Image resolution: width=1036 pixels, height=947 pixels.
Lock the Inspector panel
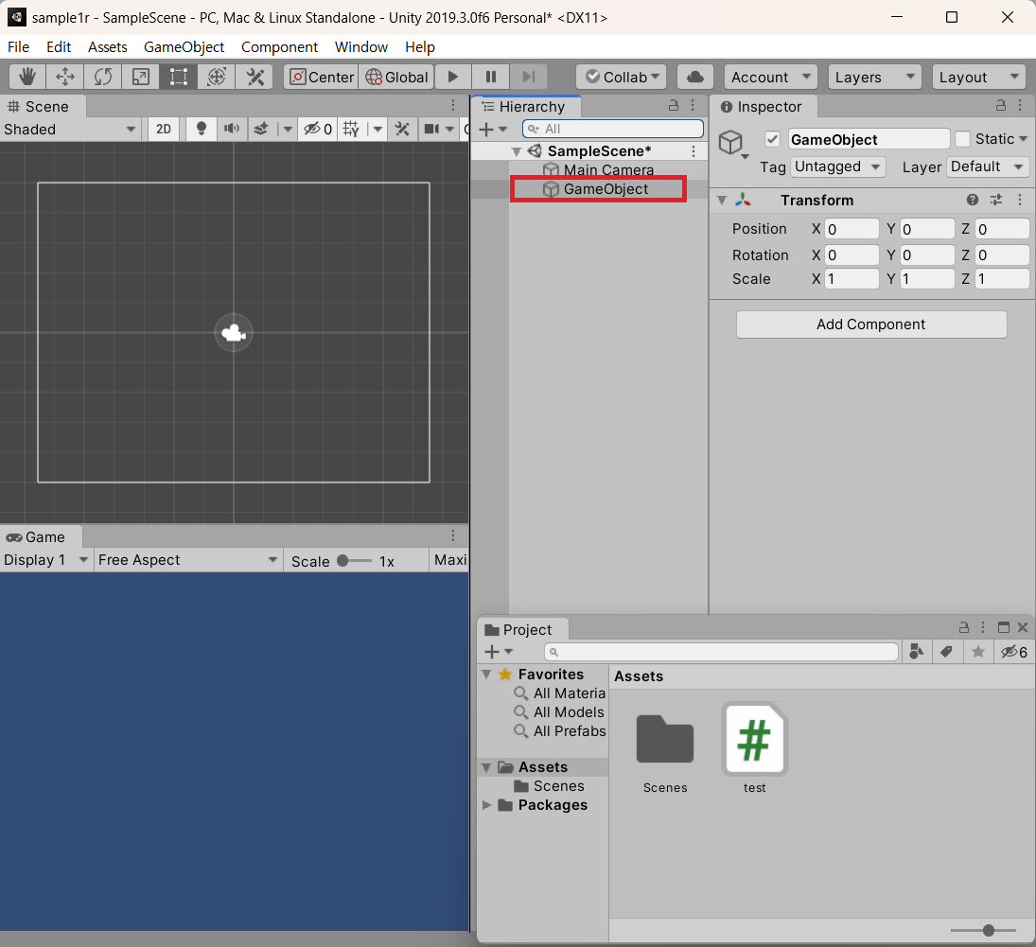[x=1001, y=106]
